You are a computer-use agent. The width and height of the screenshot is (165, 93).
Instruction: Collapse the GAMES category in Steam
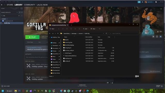pos(1,19)
